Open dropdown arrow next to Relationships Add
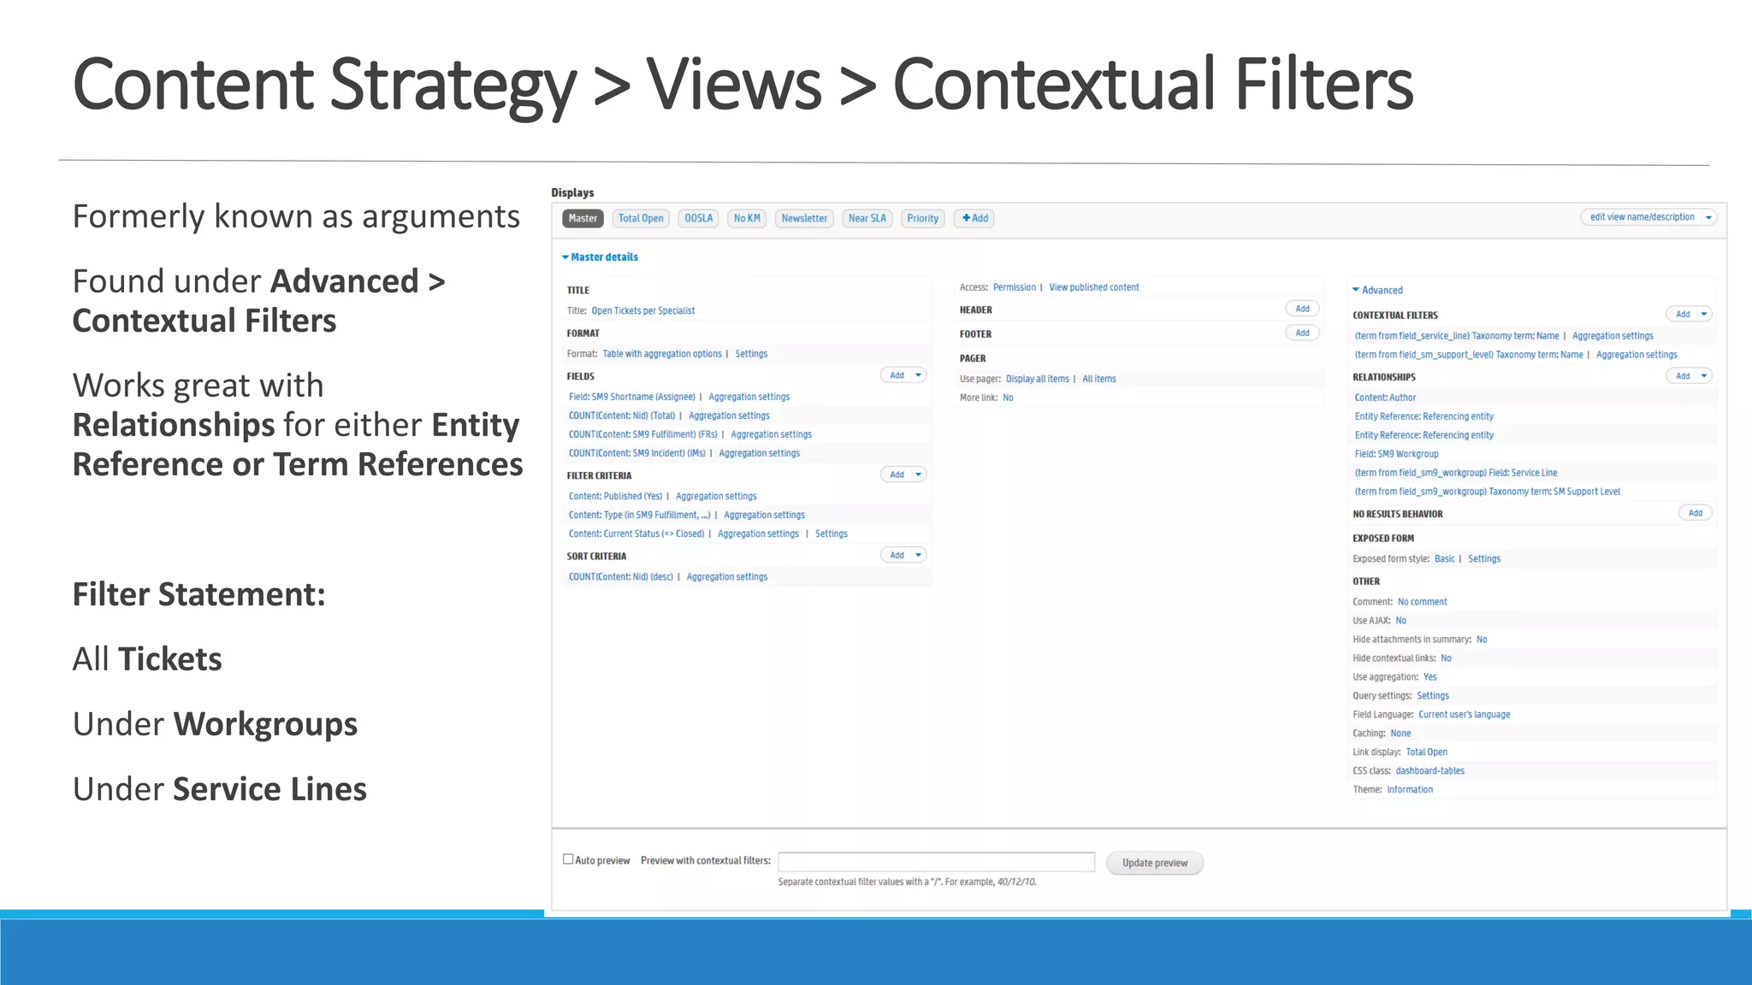 pos(1704,375)
